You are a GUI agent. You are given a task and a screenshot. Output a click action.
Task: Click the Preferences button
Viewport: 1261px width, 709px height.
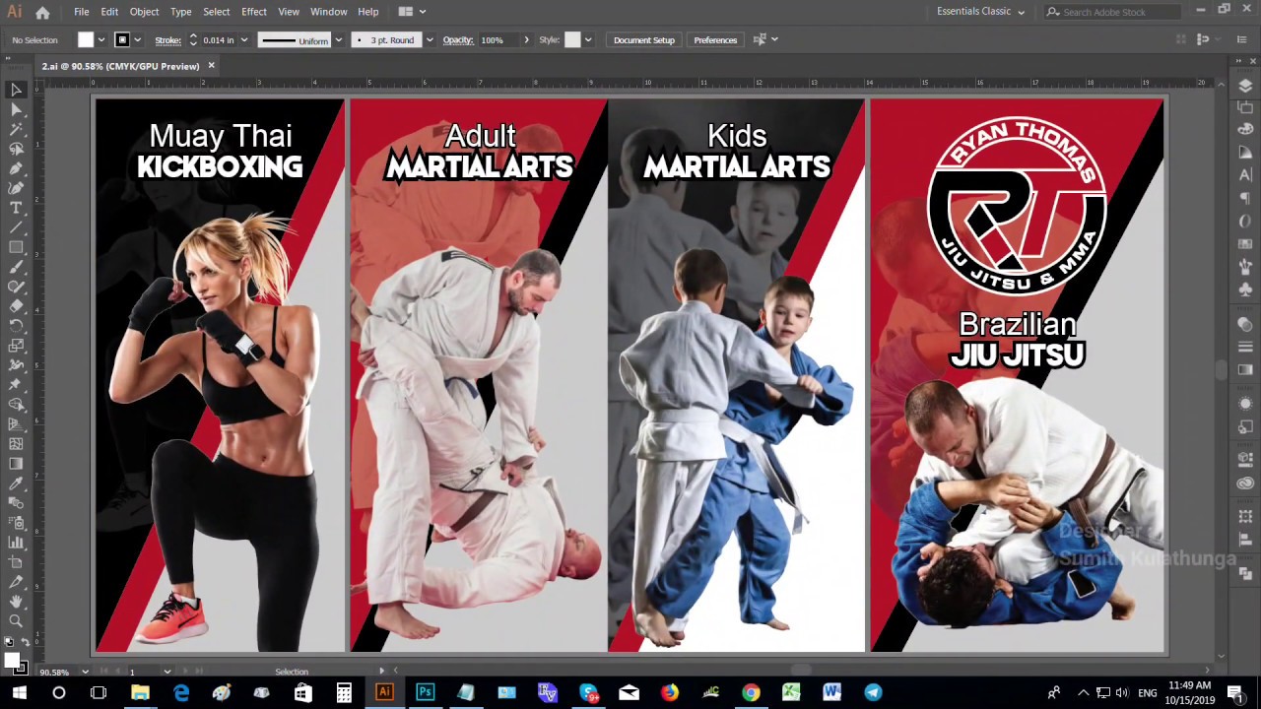click(x=715, y=40)
